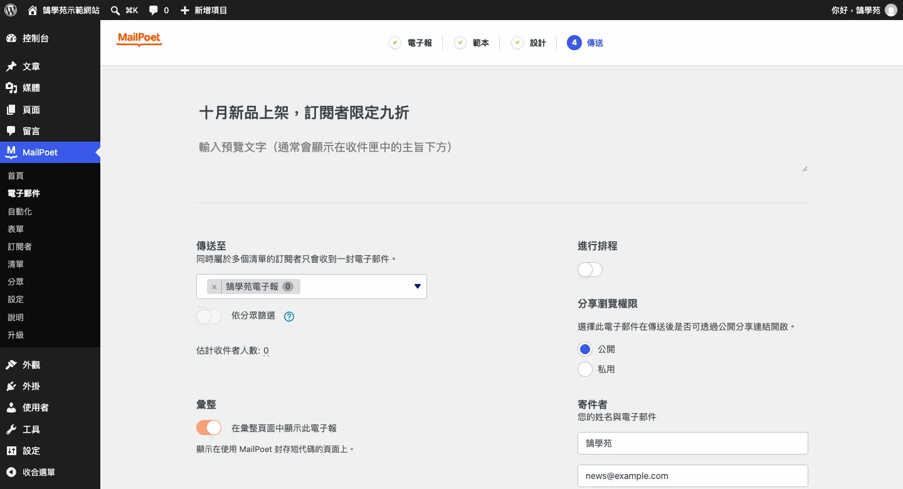The image size is (903, 489).
Task: Turn off the 彙整 archive page toggle
Action: coord(209,428)
